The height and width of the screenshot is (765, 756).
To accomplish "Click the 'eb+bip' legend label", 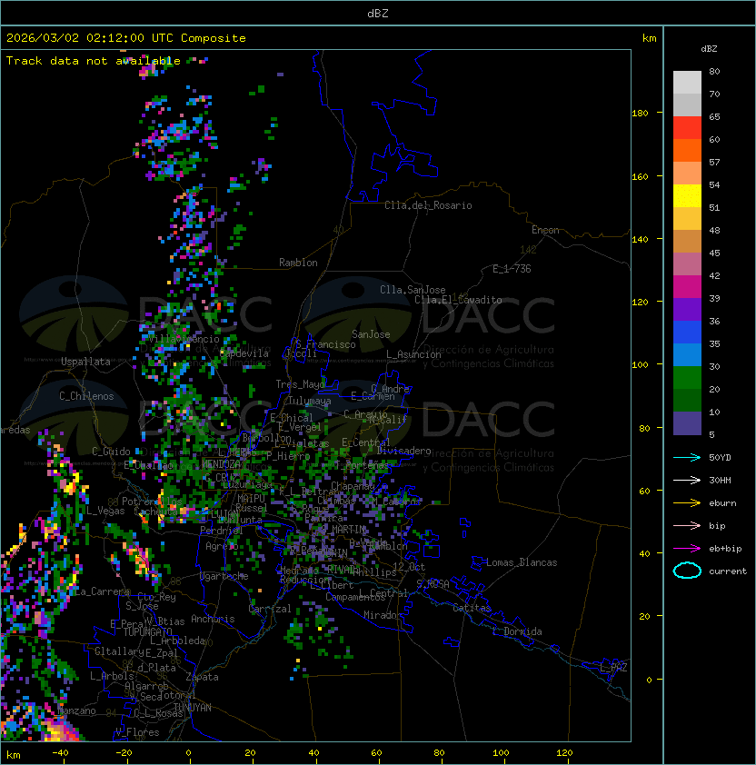I will [725, 549].
